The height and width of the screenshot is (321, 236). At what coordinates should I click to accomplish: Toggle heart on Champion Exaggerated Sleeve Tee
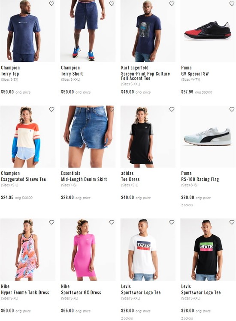(52, 110)
